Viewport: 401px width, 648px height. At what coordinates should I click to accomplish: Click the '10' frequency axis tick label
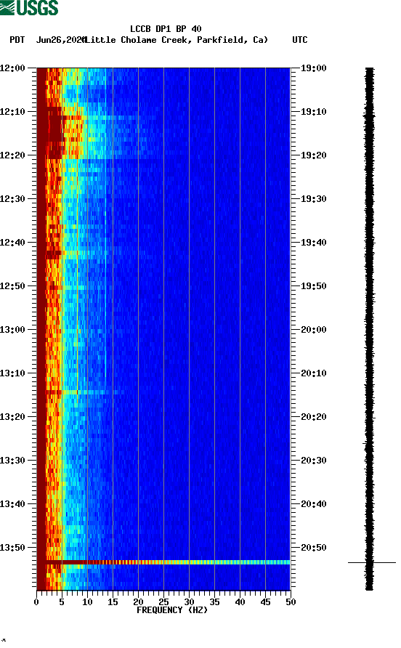click(87, 602)
